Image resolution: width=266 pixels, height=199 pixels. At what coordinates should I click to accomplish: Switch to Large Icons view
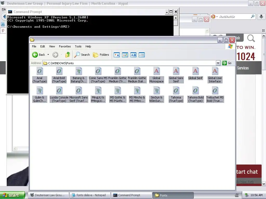[x=117, y=55]
